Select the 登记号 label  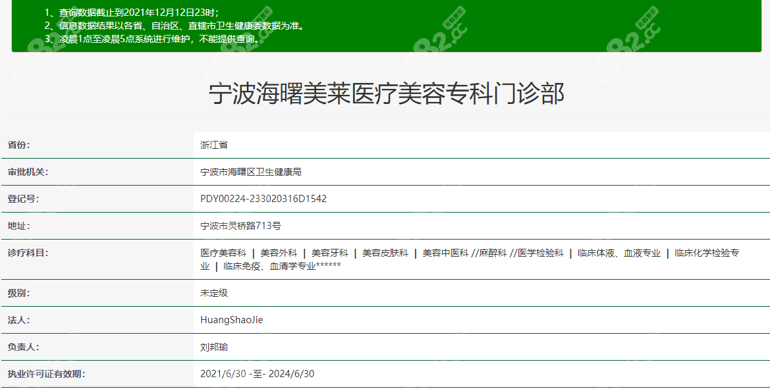point(23,199)
